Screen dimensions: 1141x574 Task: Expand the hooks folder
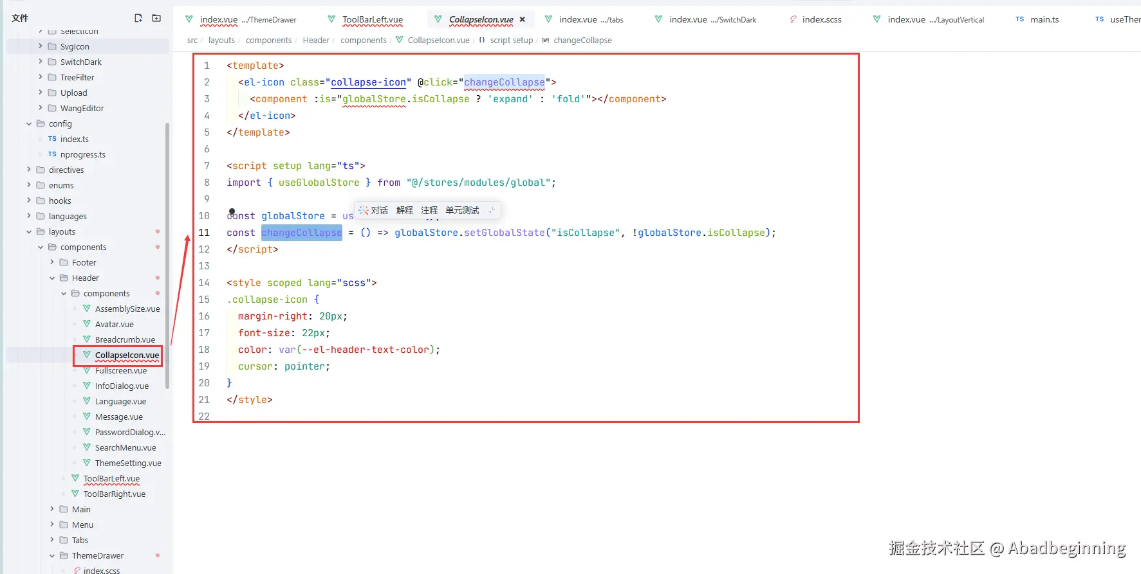tap(29, 201)
